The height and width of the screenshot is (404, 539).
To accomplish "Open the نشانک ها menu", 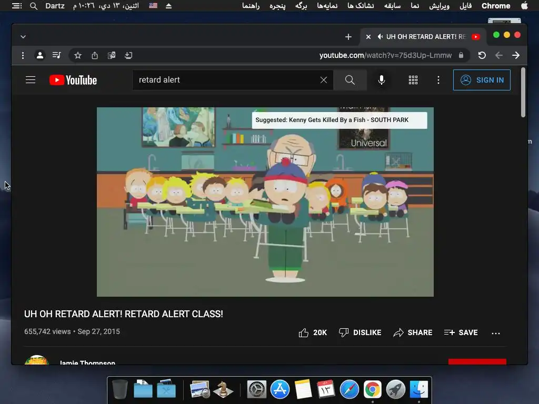I will tap(361, 6).
